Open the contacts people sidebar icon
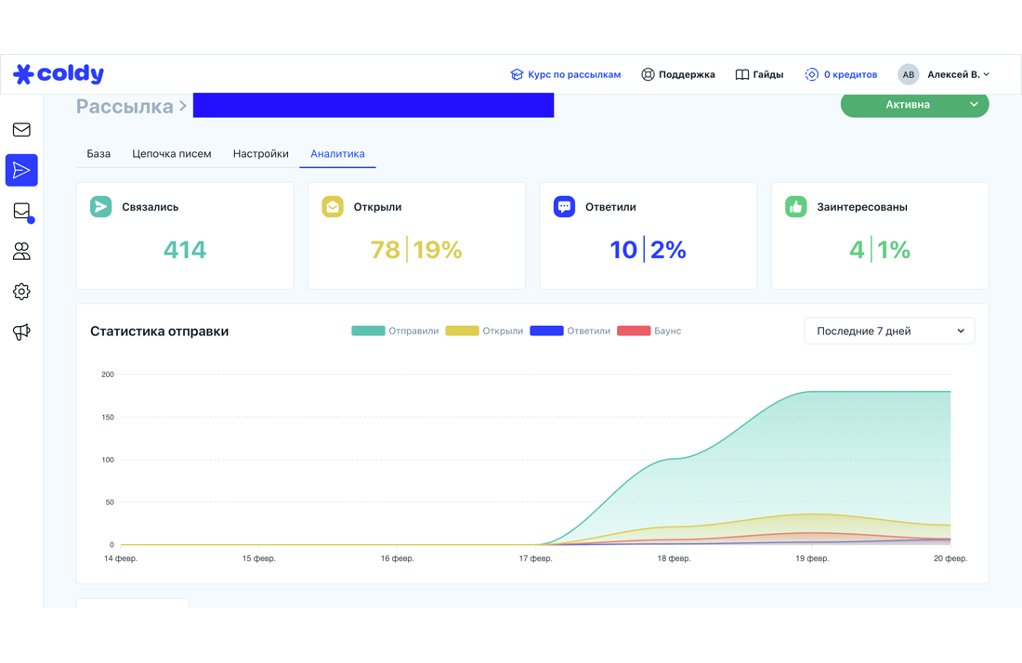The image size is (1022, 663). tap(21, 252)
